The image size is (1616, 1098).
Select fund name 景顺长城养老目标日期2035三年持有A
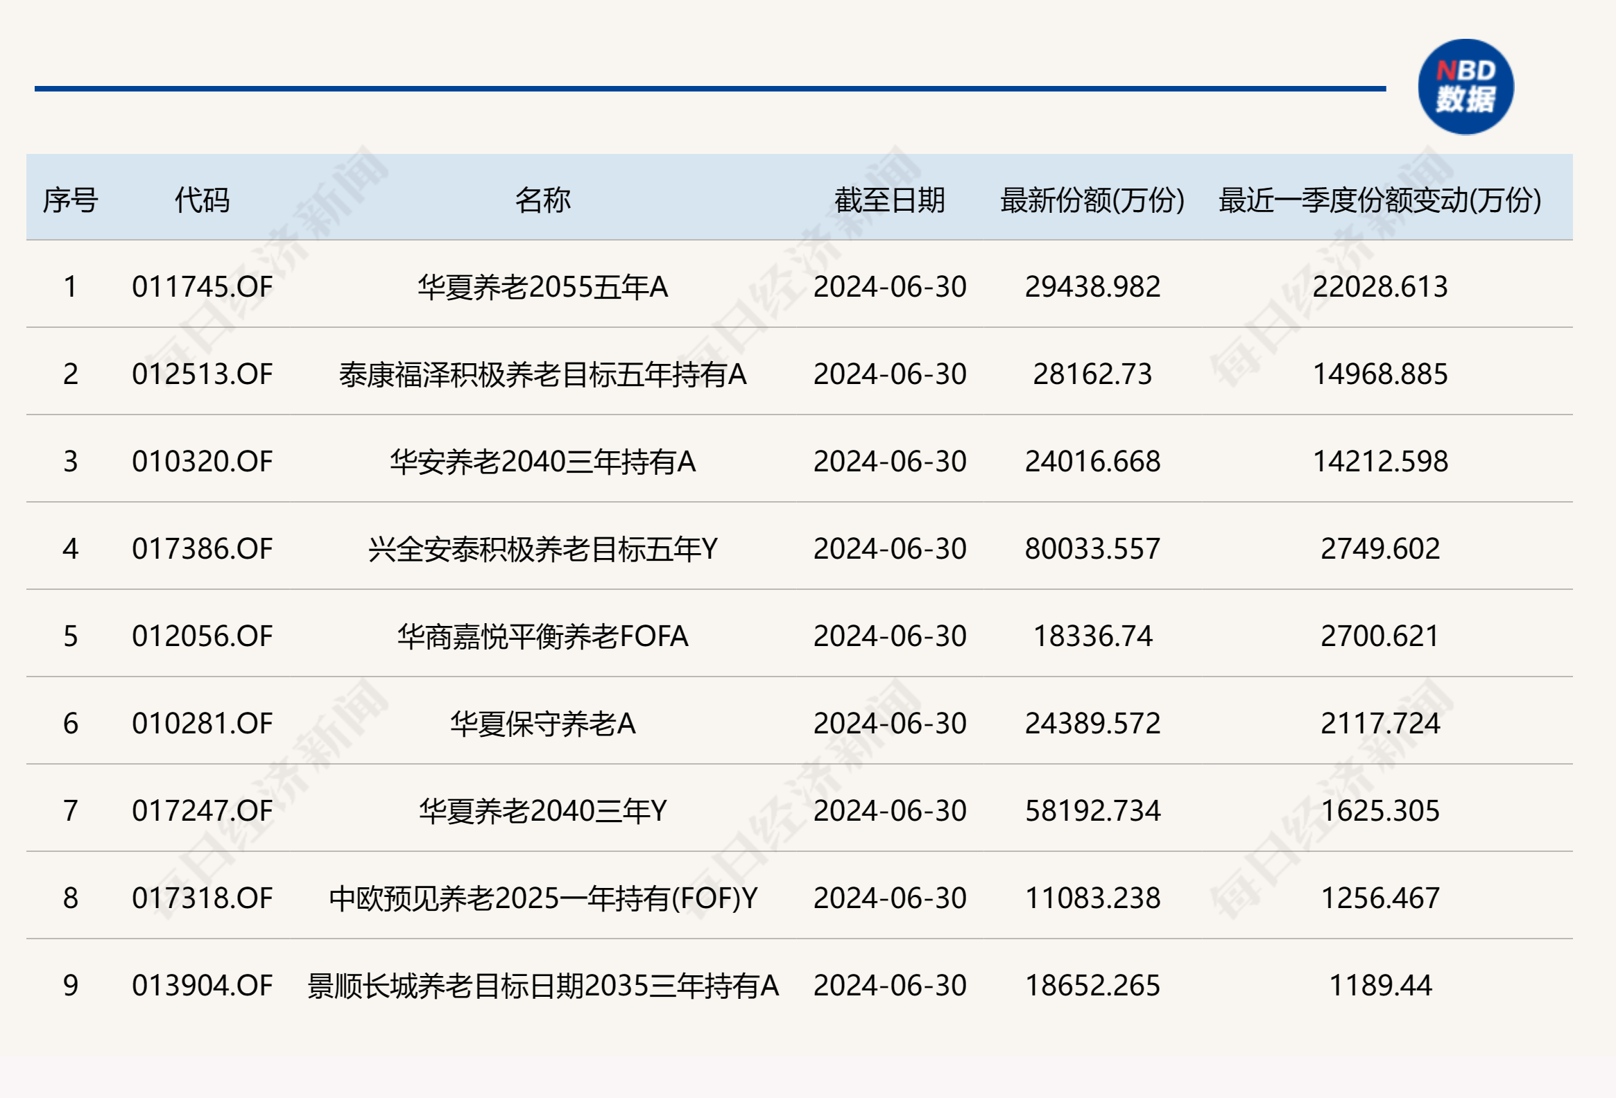542,986
